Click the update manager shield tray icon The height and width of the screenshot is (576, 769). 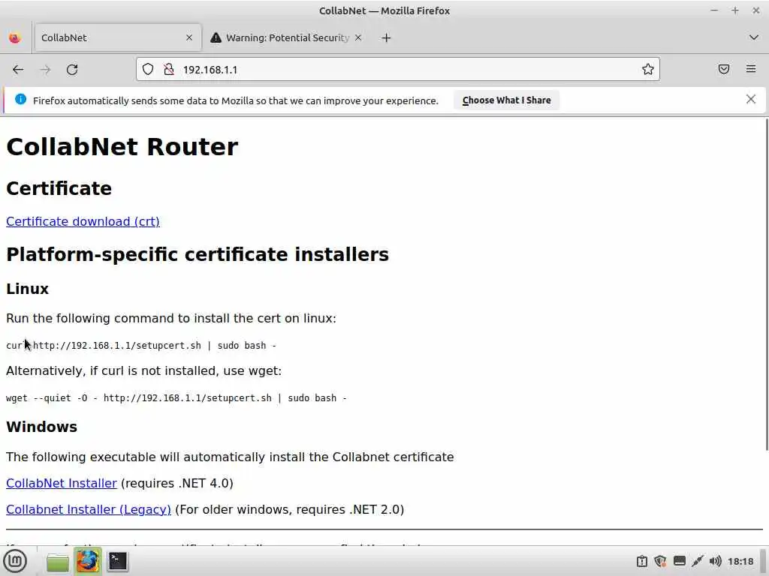[660, 561]
